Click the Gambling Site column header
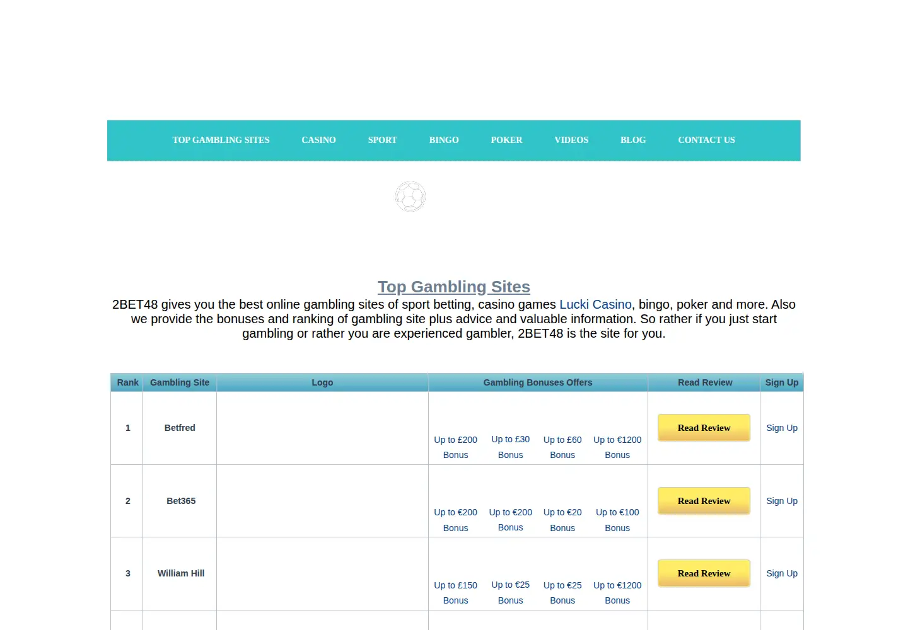 point(180,382)
